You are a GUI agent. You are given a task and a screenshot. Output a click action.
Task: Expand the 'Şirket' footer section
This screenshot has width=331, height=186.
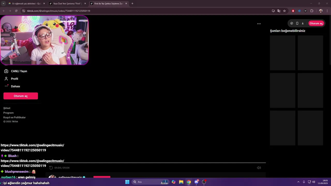7,108
